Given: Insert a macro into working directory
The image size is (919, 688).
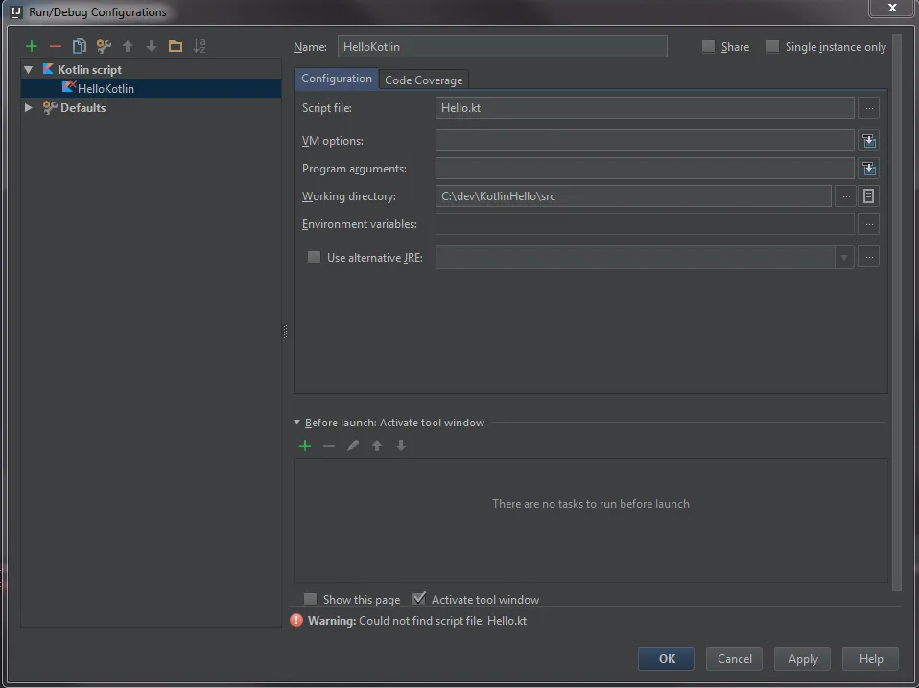Looking at the screenshot, I should coord(868,196).
